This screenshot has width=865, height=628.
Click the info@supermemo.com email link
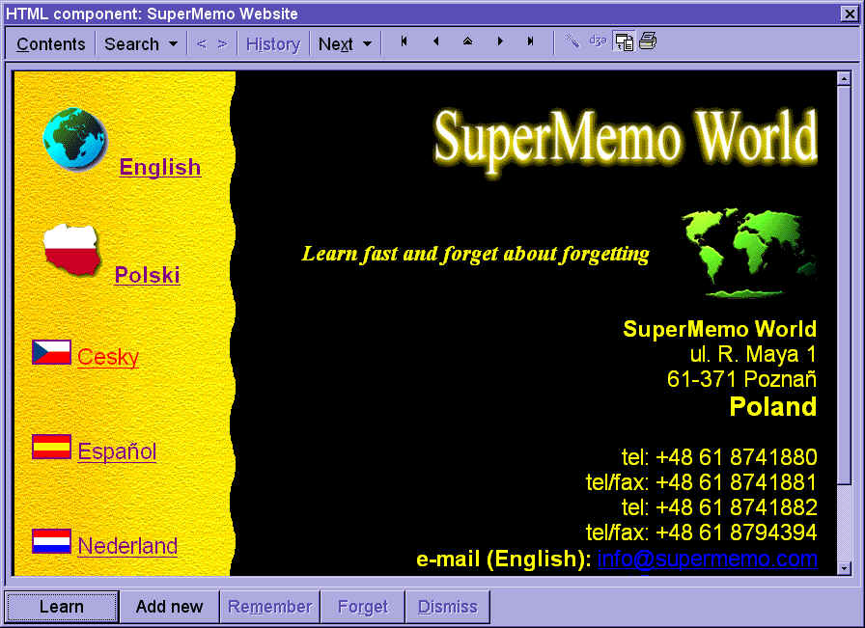click(708, 559)
